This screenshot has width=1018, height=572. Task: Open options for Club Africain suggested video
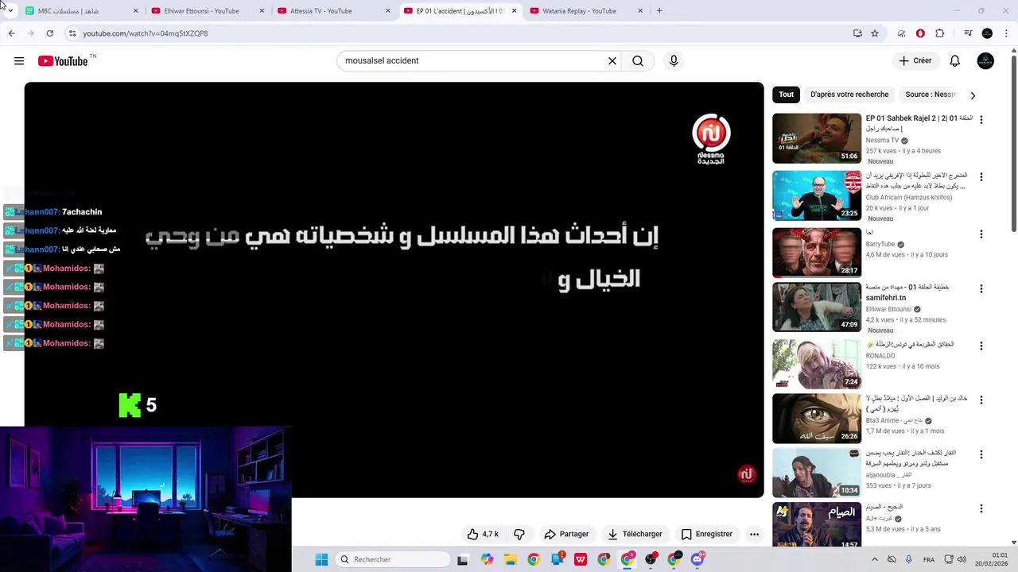click(981, 176)
